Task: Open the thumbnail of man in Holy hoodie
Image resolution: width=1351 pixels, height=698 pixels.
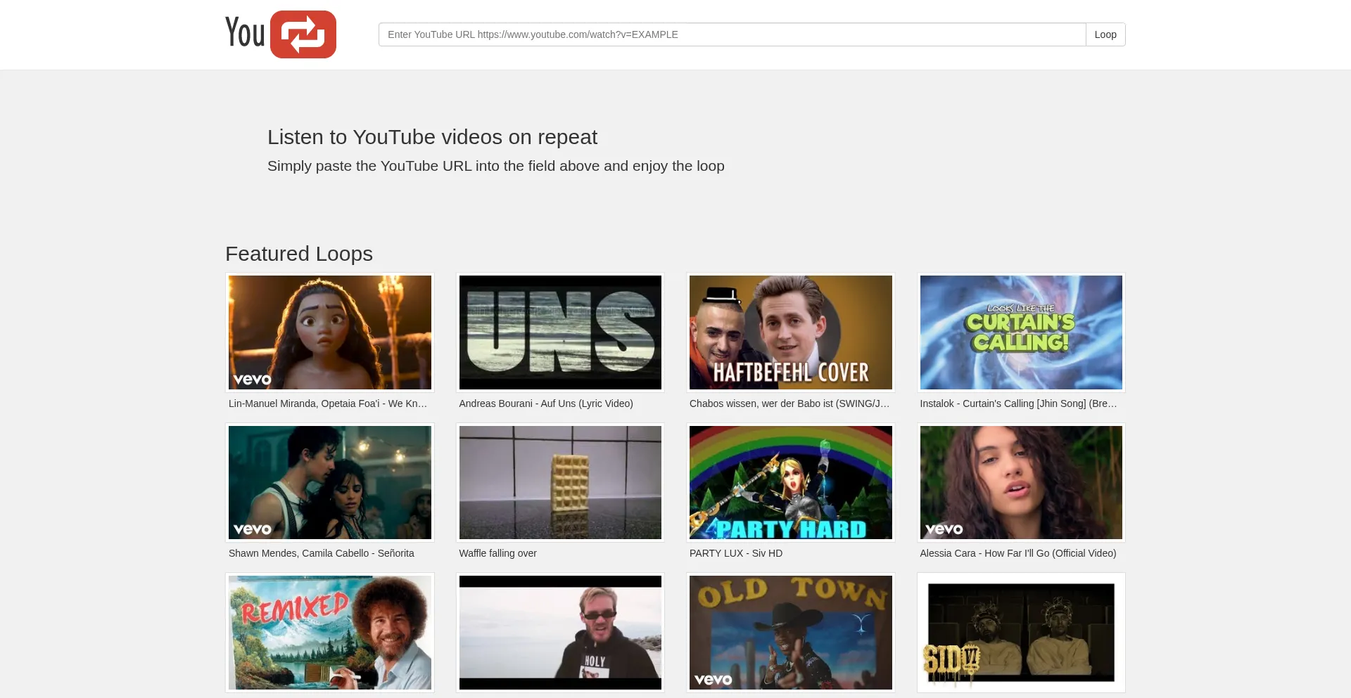Action: tap(560, 633)
